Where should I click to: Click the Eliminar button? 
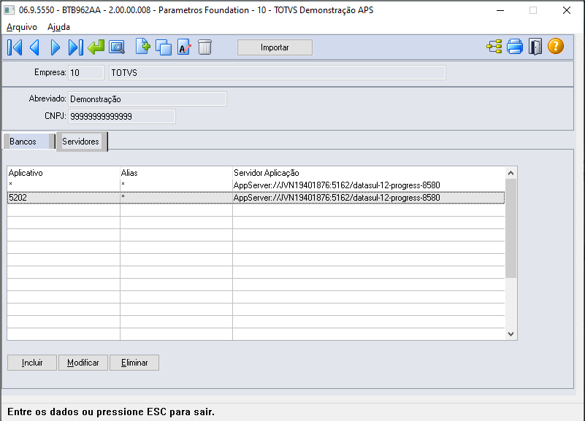click(134, 363)
